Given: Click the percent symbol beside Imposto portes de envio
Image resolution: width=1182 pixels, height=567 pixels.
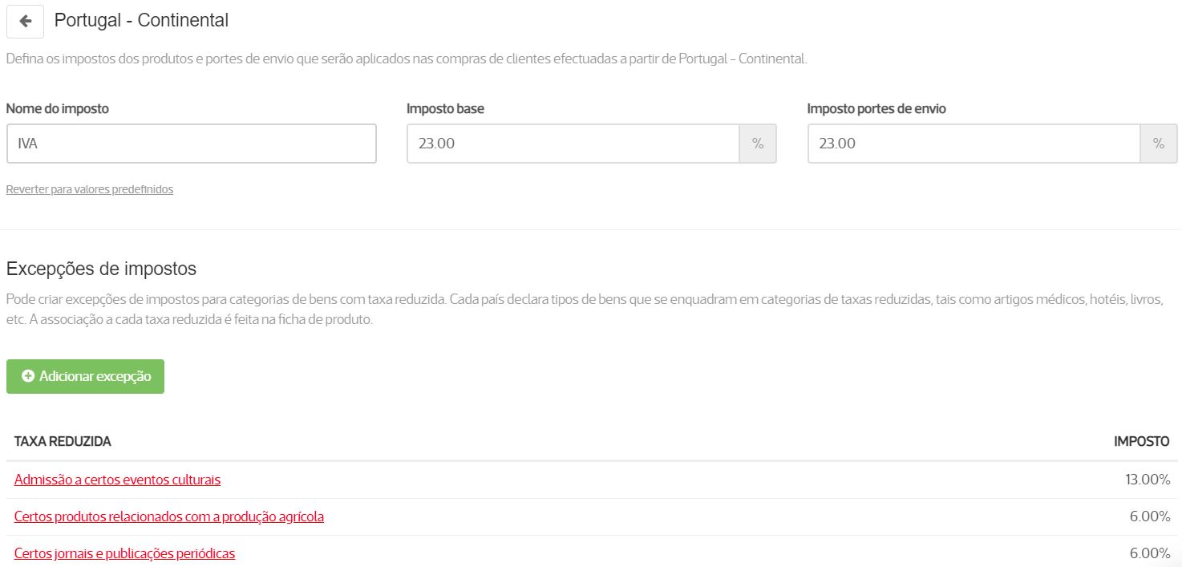Looking at the screenshot, I should 1158,144.
